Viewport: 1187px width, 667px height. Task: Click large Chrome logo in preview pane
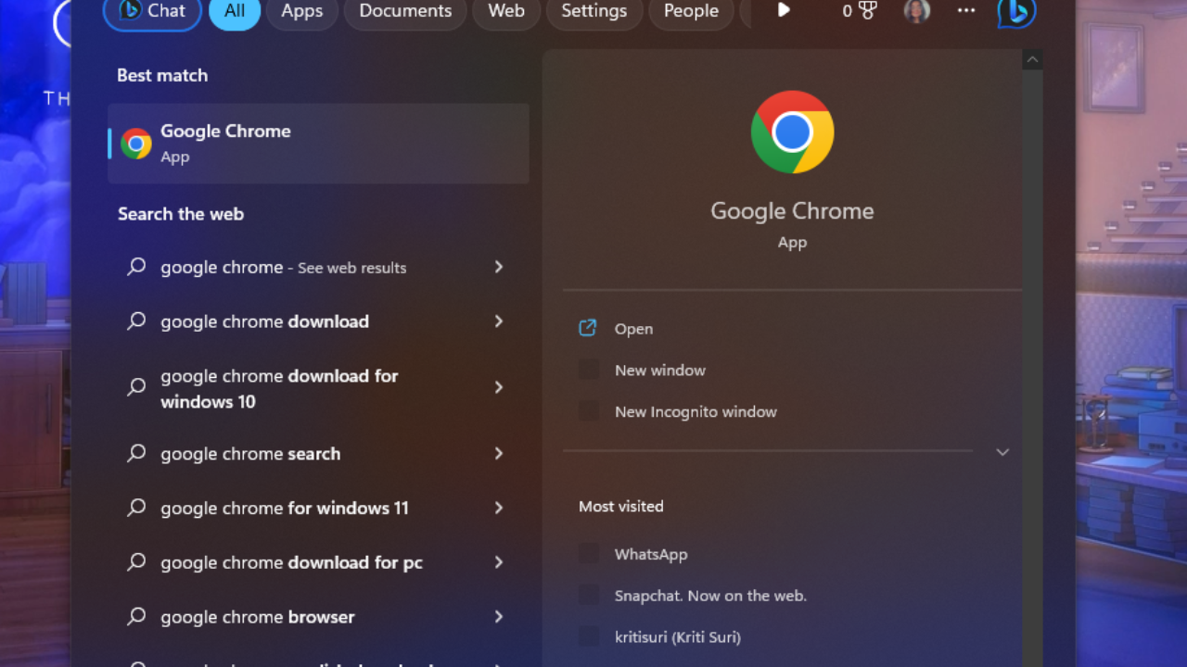[x=792, y=132]
